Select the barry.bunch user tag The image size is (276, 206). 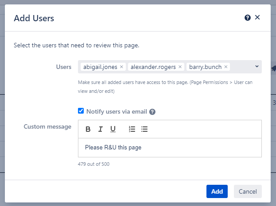point(206,67)
